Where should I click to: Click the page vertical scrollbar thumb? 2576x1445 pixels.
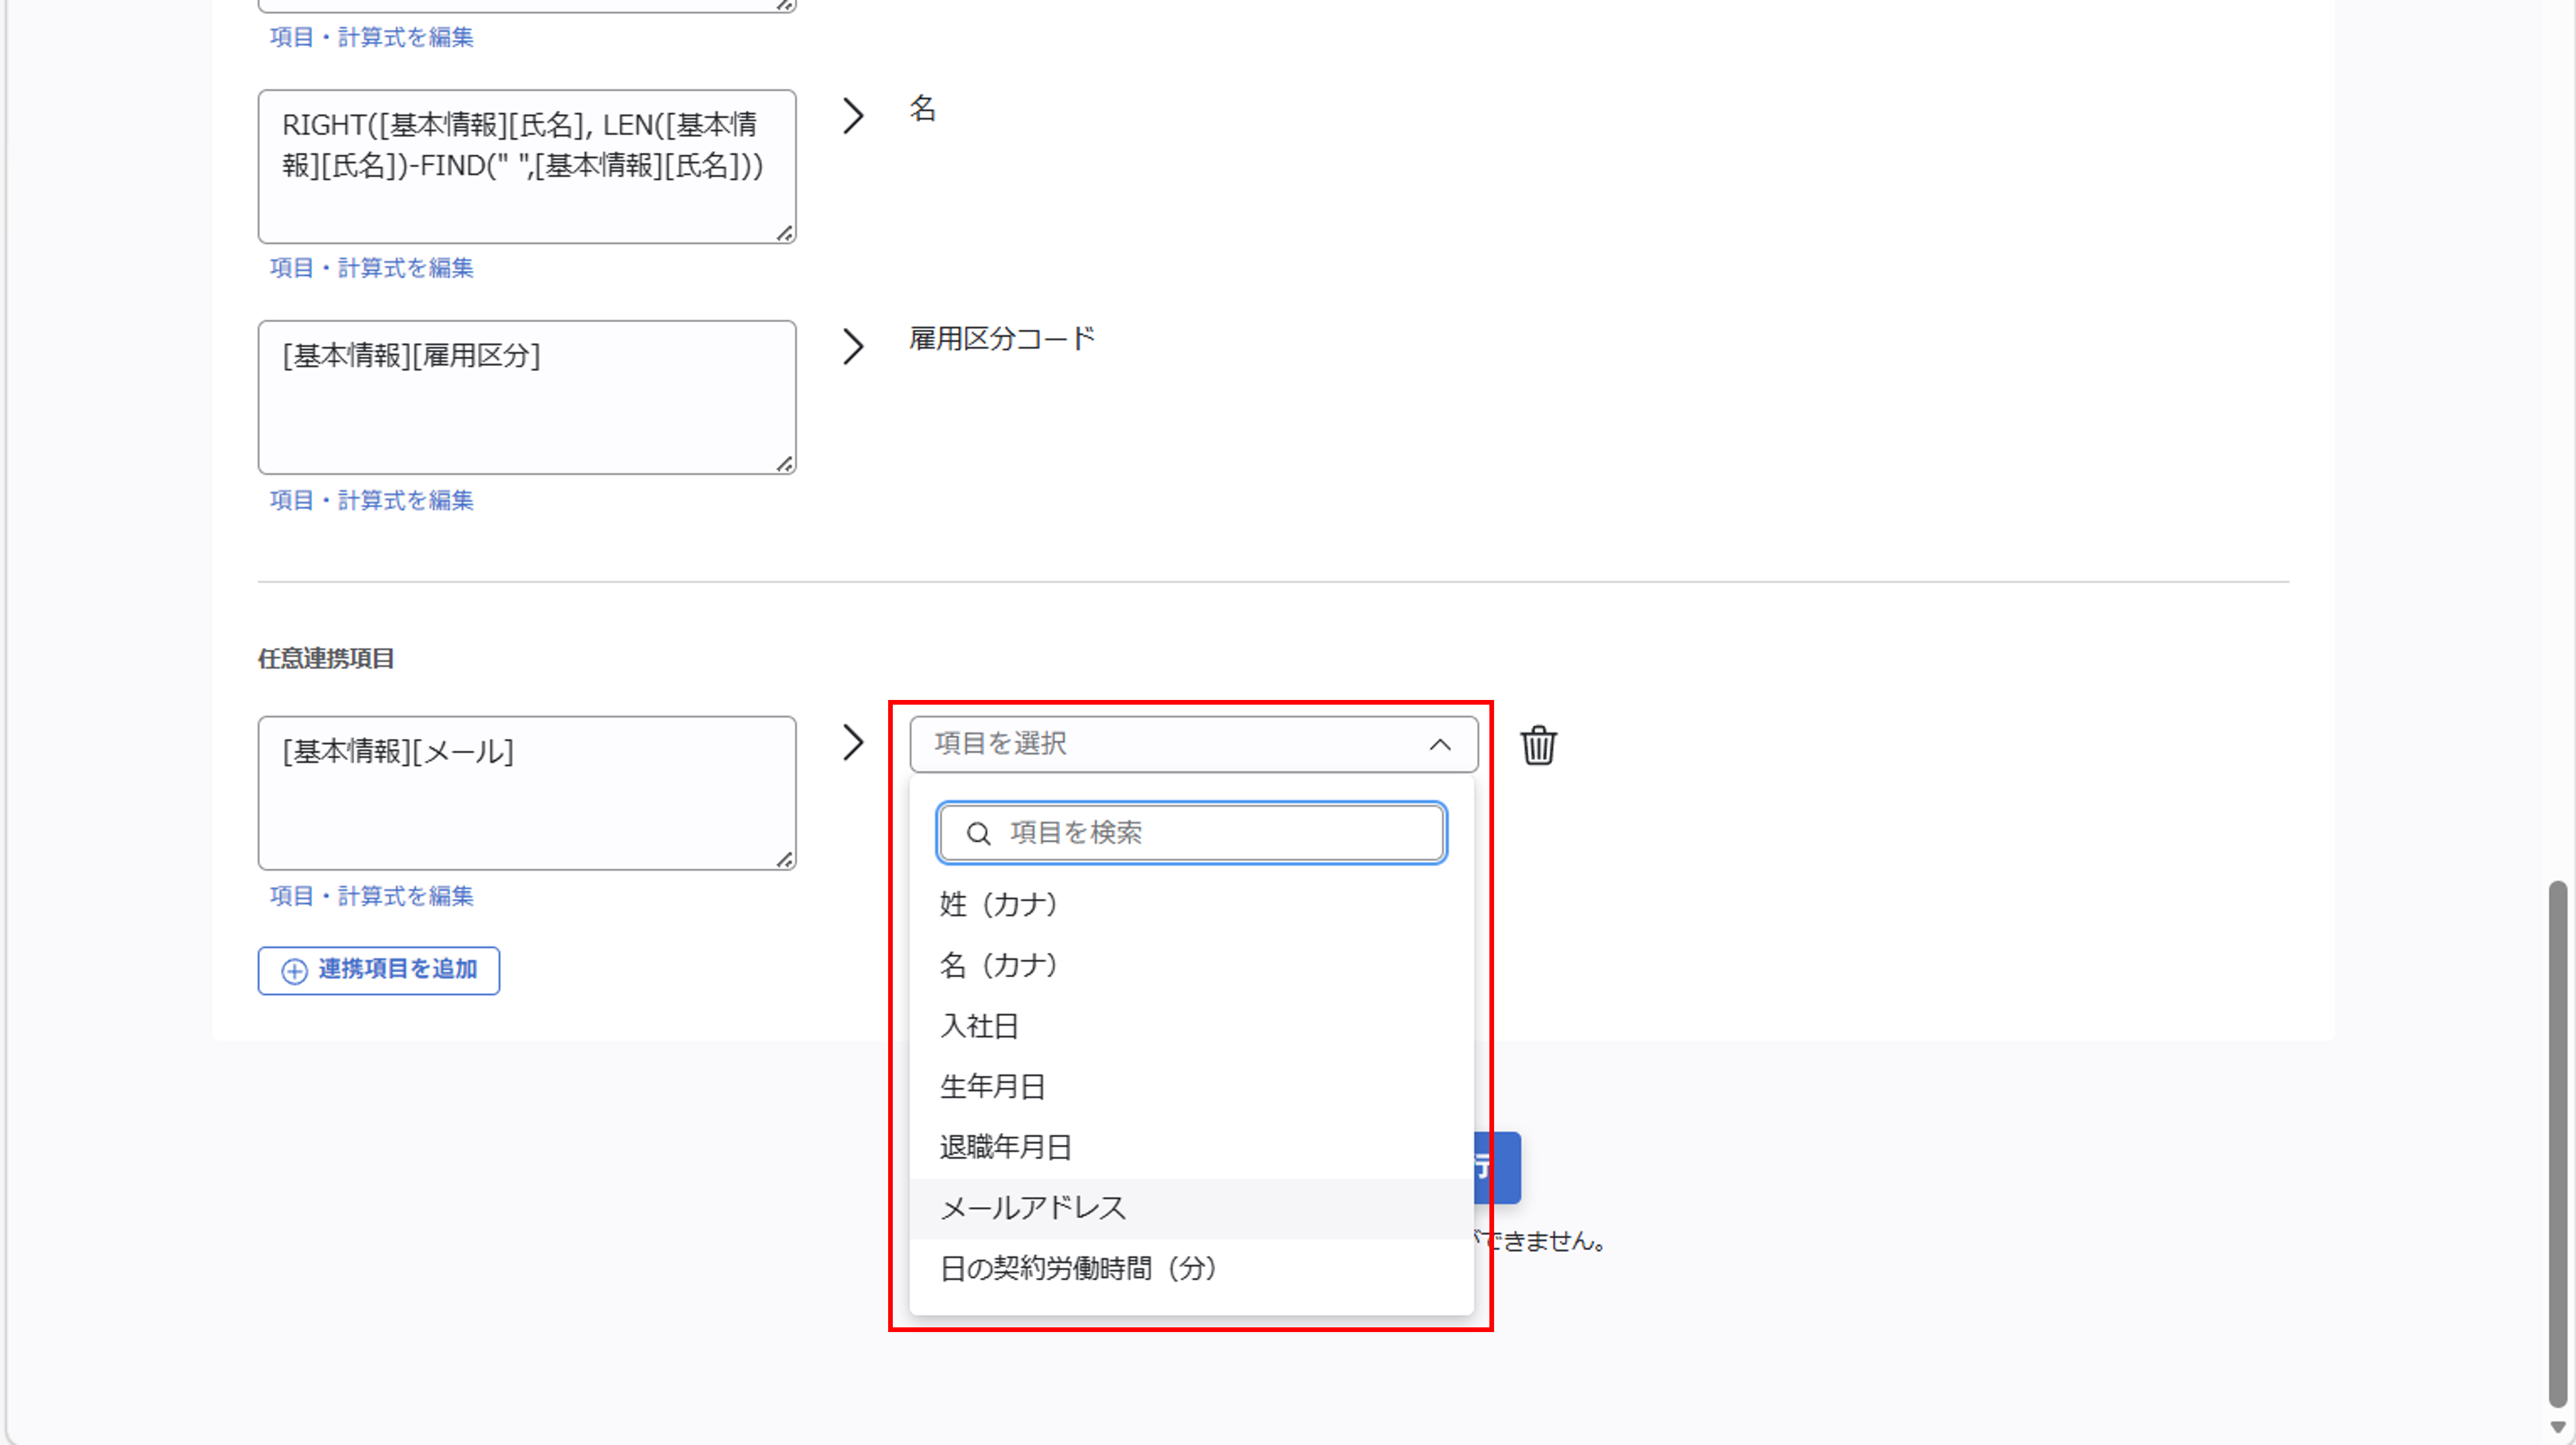[x=2558, y=1144]
